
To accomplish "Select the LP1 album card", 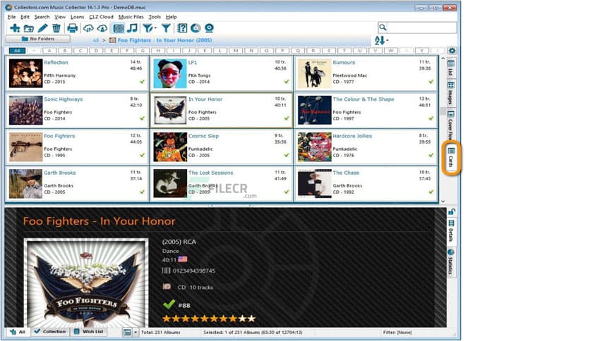I will [222, 73].
